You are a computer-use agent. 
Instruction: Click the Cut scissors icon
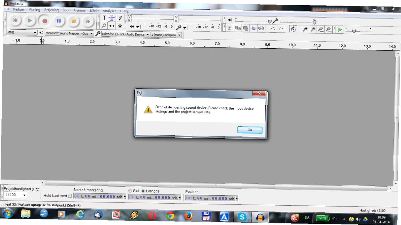230,28
